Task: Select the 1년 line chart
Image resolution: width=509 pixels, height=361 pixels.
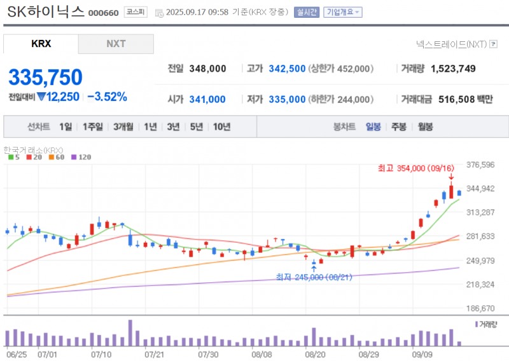Action: coord(150,126)
